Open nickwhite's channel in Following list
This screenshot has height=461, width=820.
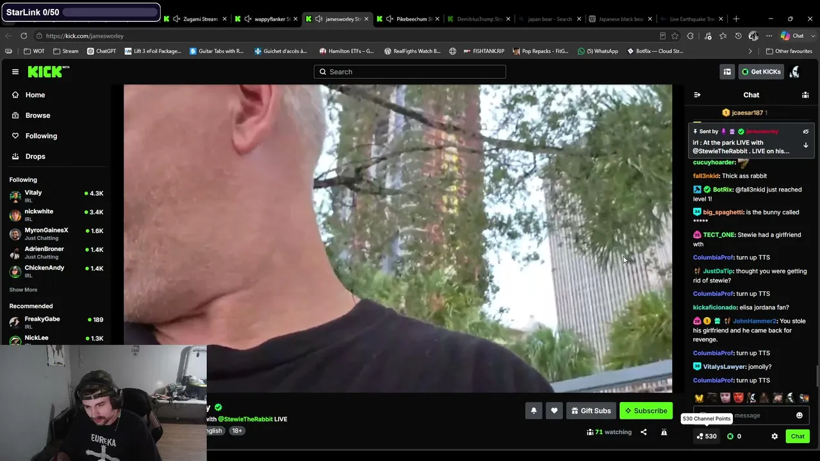pyautogui.click(x=56, y=214)
